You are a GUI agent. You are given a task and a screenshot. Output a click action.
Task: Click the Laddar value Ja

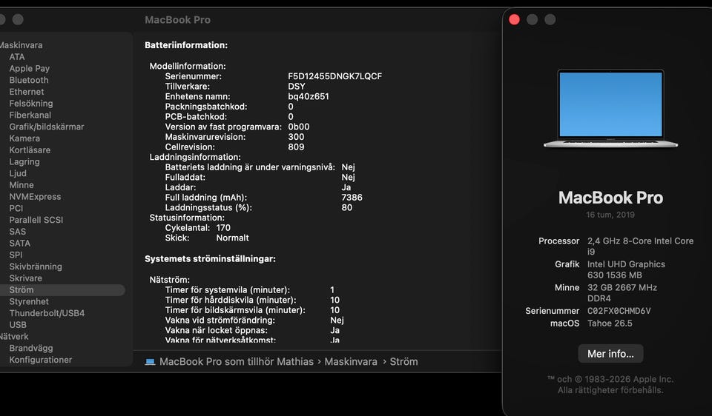(x=346, y=187)
